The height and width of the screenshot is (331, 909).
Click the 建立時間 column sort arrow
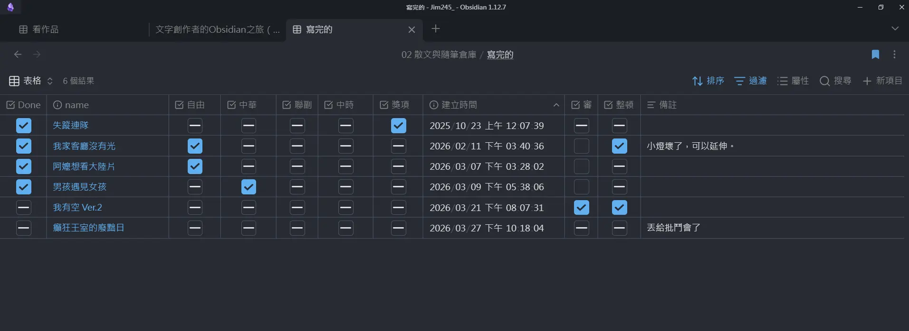coord(556,105)
